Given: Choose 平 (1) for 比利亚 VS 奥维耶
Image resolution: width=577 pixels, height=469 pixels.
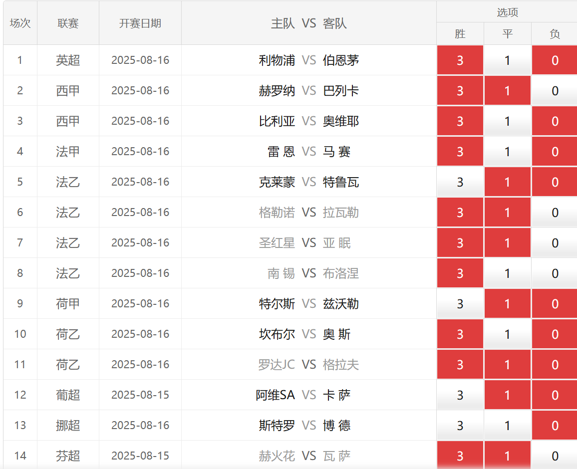Looking at the screenshot, I should [508, 121].
